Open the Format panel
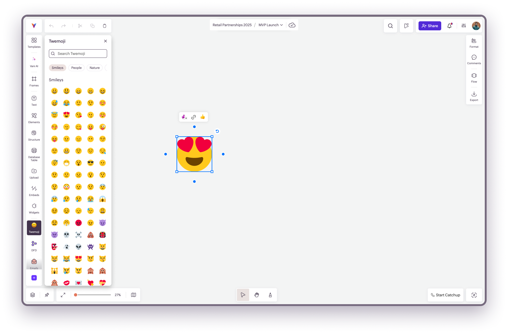 (474, 43)
